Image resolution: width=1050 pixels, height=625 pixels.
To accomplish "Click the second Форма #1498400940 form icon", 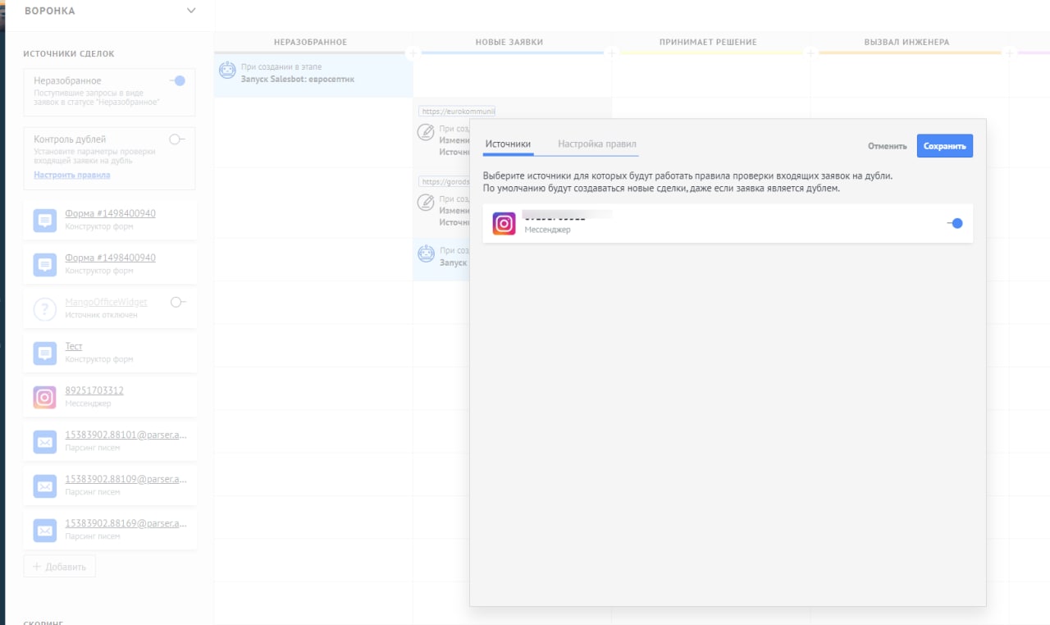I will (45, 264).
